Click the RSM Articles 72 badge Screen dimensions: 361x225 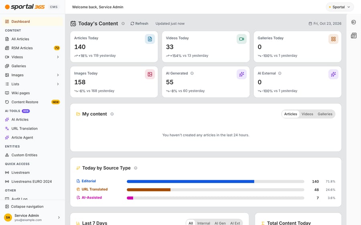tap(57, 48)
